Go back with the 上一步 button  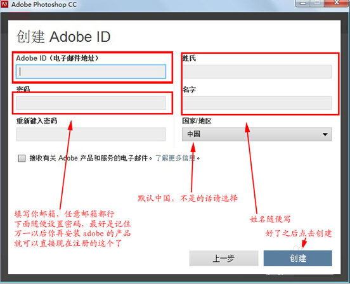click(224, 258)
